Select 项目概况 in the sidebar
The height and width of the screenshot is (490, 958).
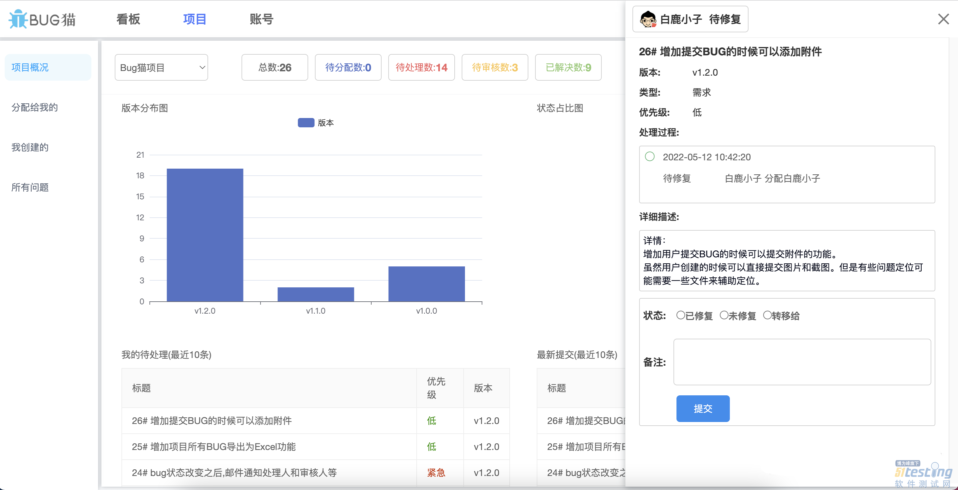point(48,67)
